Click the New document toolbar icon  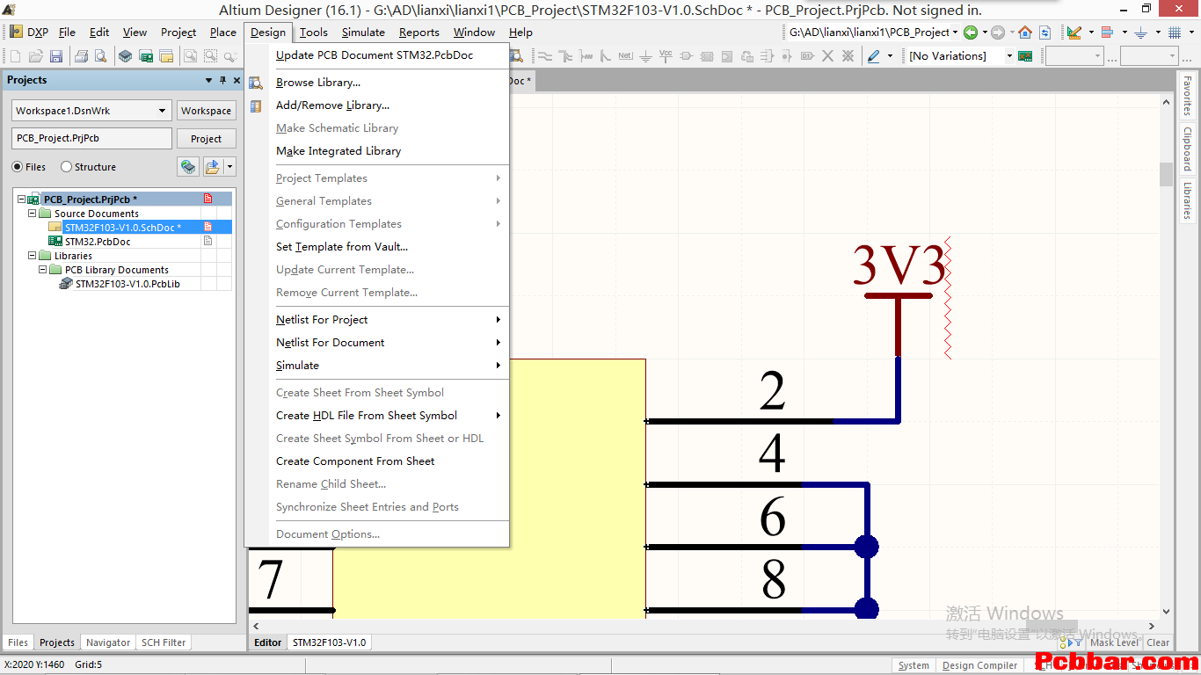click(15, 56)
